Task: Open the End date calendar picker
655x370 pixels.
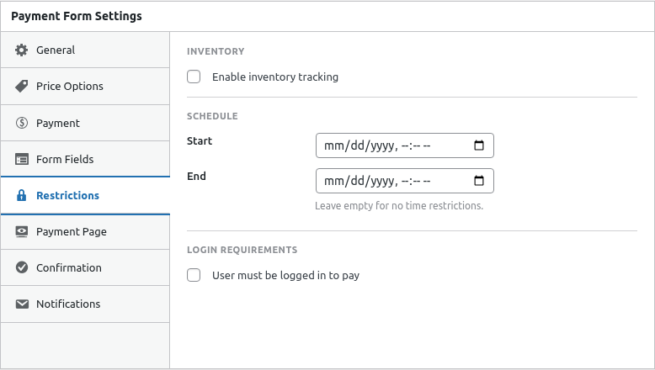Action: (479, 181)
